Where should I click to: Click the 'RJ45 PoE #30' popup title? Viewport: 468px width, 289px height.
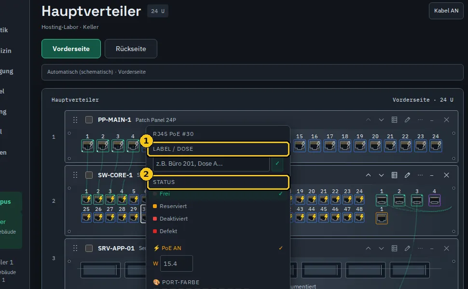tap(173, 134)
